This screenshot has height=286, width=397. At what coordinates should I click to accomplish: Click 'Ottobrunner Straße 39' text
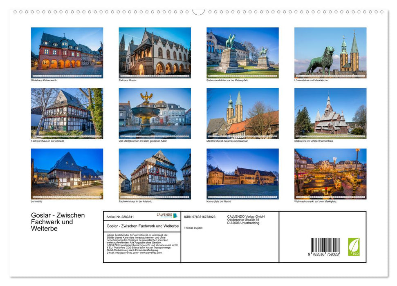(x=243, y=220)
